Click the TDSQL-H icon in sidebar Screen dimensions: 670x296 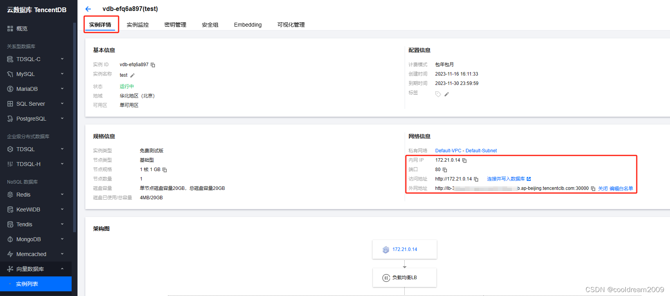[x=10, y=164]
